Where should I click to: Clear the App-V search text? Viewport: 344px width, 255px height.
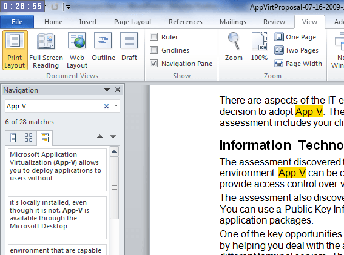(106, 107)
